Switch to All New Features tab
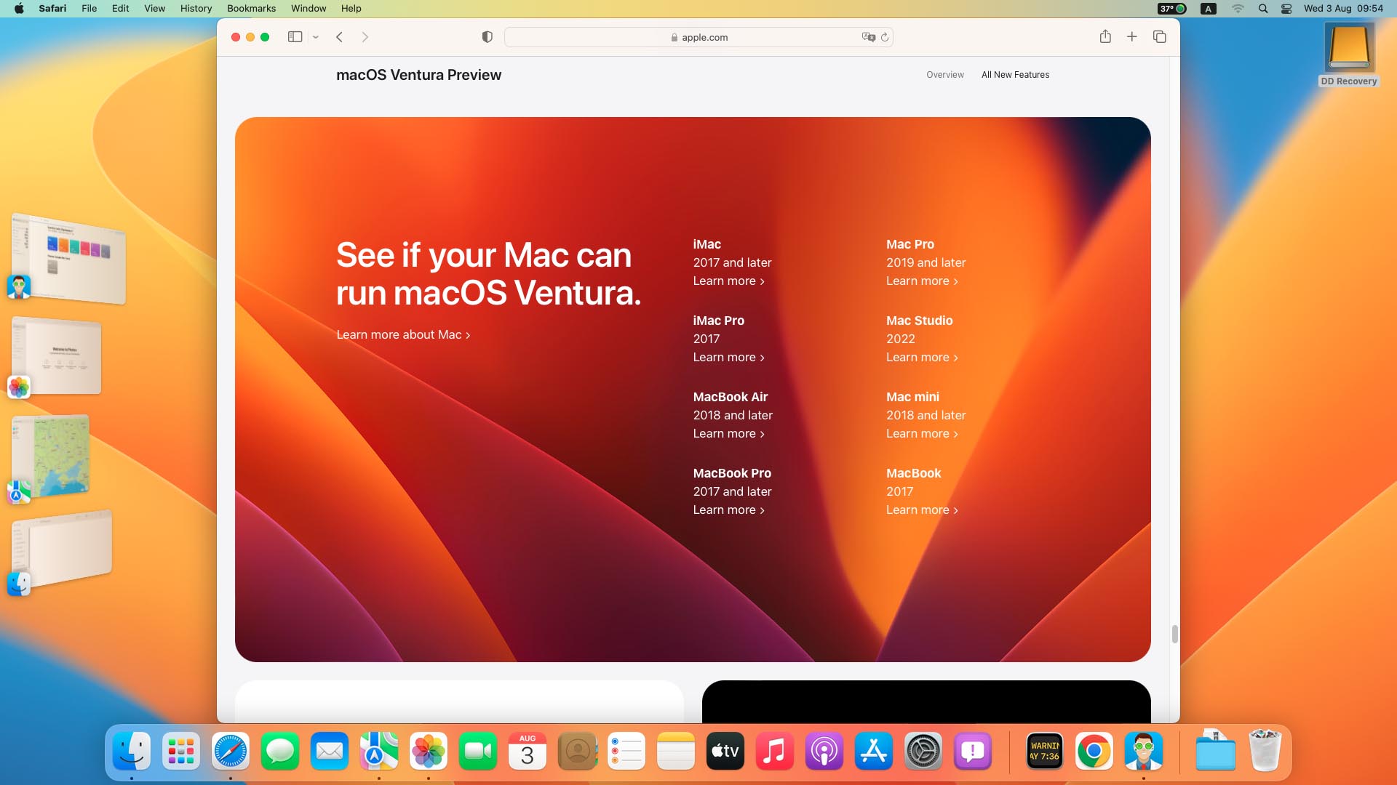 [x=1015, y=75]
